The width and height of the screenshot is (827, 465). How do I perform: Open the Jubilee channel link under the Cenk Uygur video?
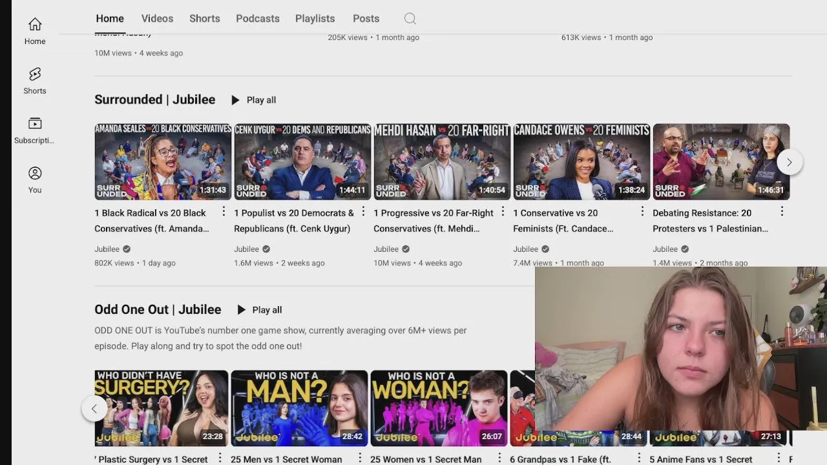pyautogui.click(x=246, y=249)
